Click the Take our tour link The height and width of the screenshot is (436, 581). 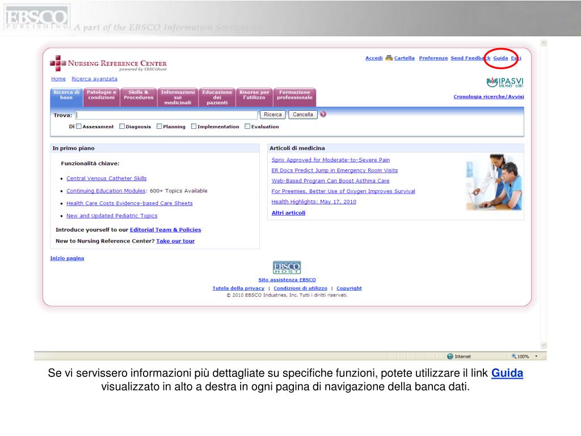pyautogui.click(x=175, y=241)
